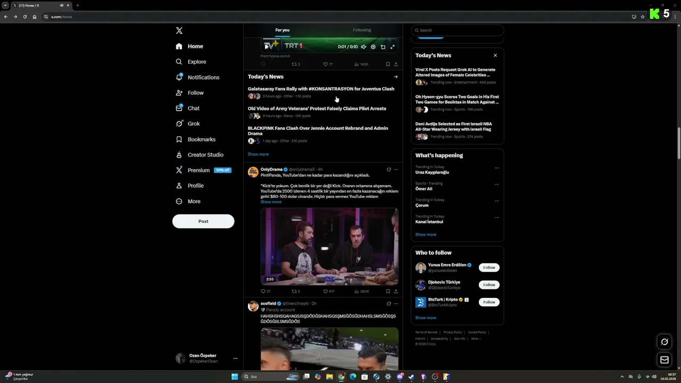The width and height of the screenshot is (681, 383).
Task: Open Creator Studio in the sidebar
Action: [x=199, y=155]
